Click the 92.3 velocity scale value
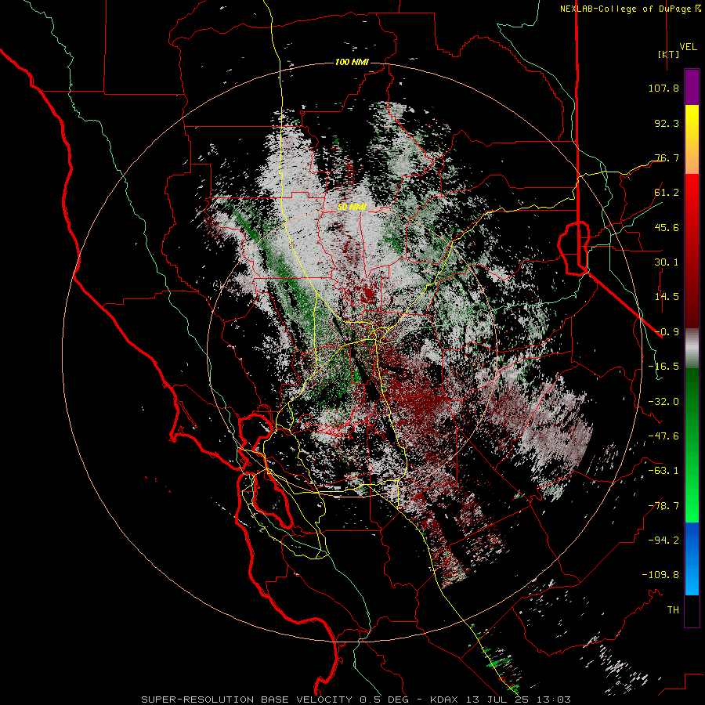Viewport: 705px width, 705px height. (667, 123)
